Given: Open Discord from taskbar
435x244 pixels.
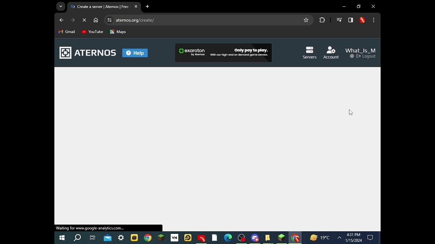Looking at the screenshot, I should pos(255,238).
